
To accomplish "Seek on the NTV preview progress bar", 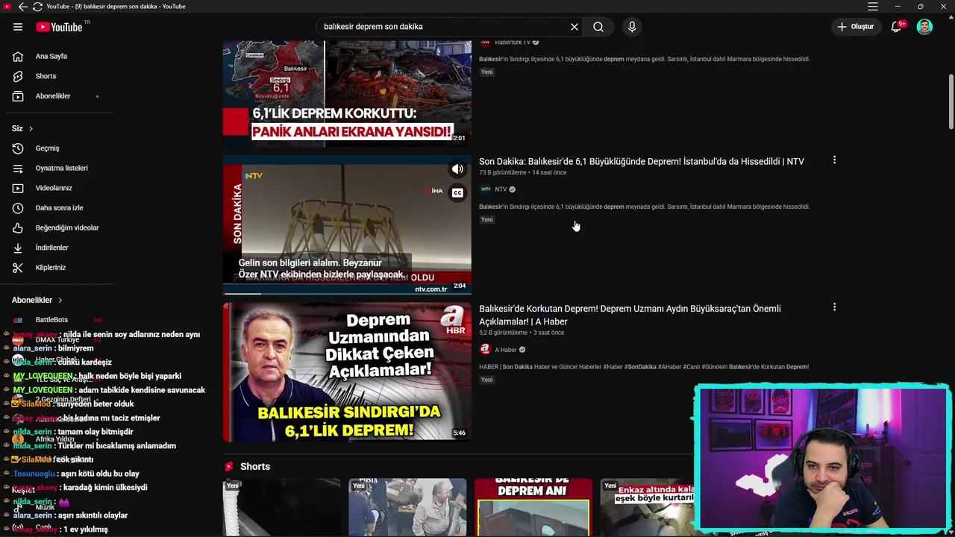I will (347, 294).
